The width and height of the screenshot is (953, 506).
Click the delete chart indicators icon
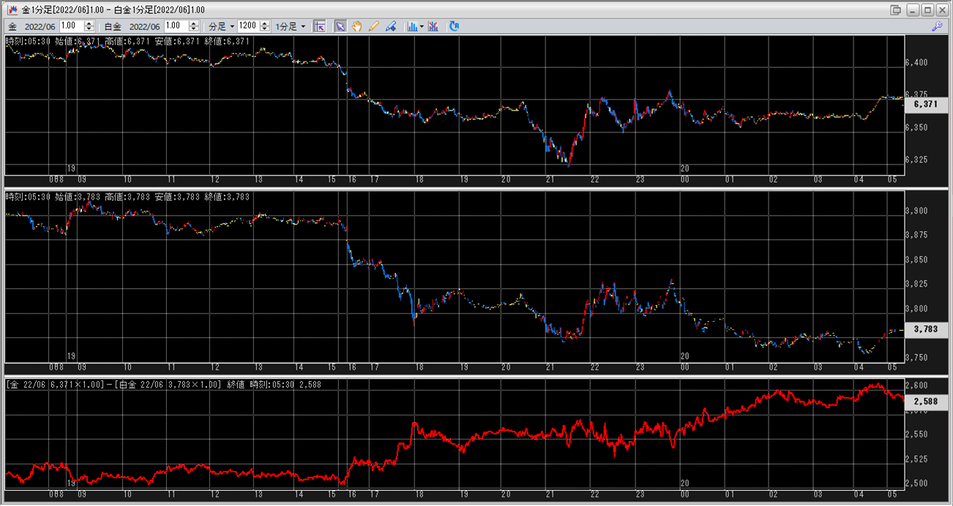click(x=433, y=26)
